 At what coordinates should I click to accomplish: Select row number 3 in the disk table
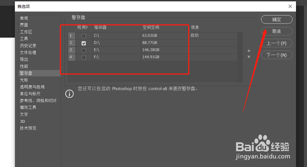72,50
